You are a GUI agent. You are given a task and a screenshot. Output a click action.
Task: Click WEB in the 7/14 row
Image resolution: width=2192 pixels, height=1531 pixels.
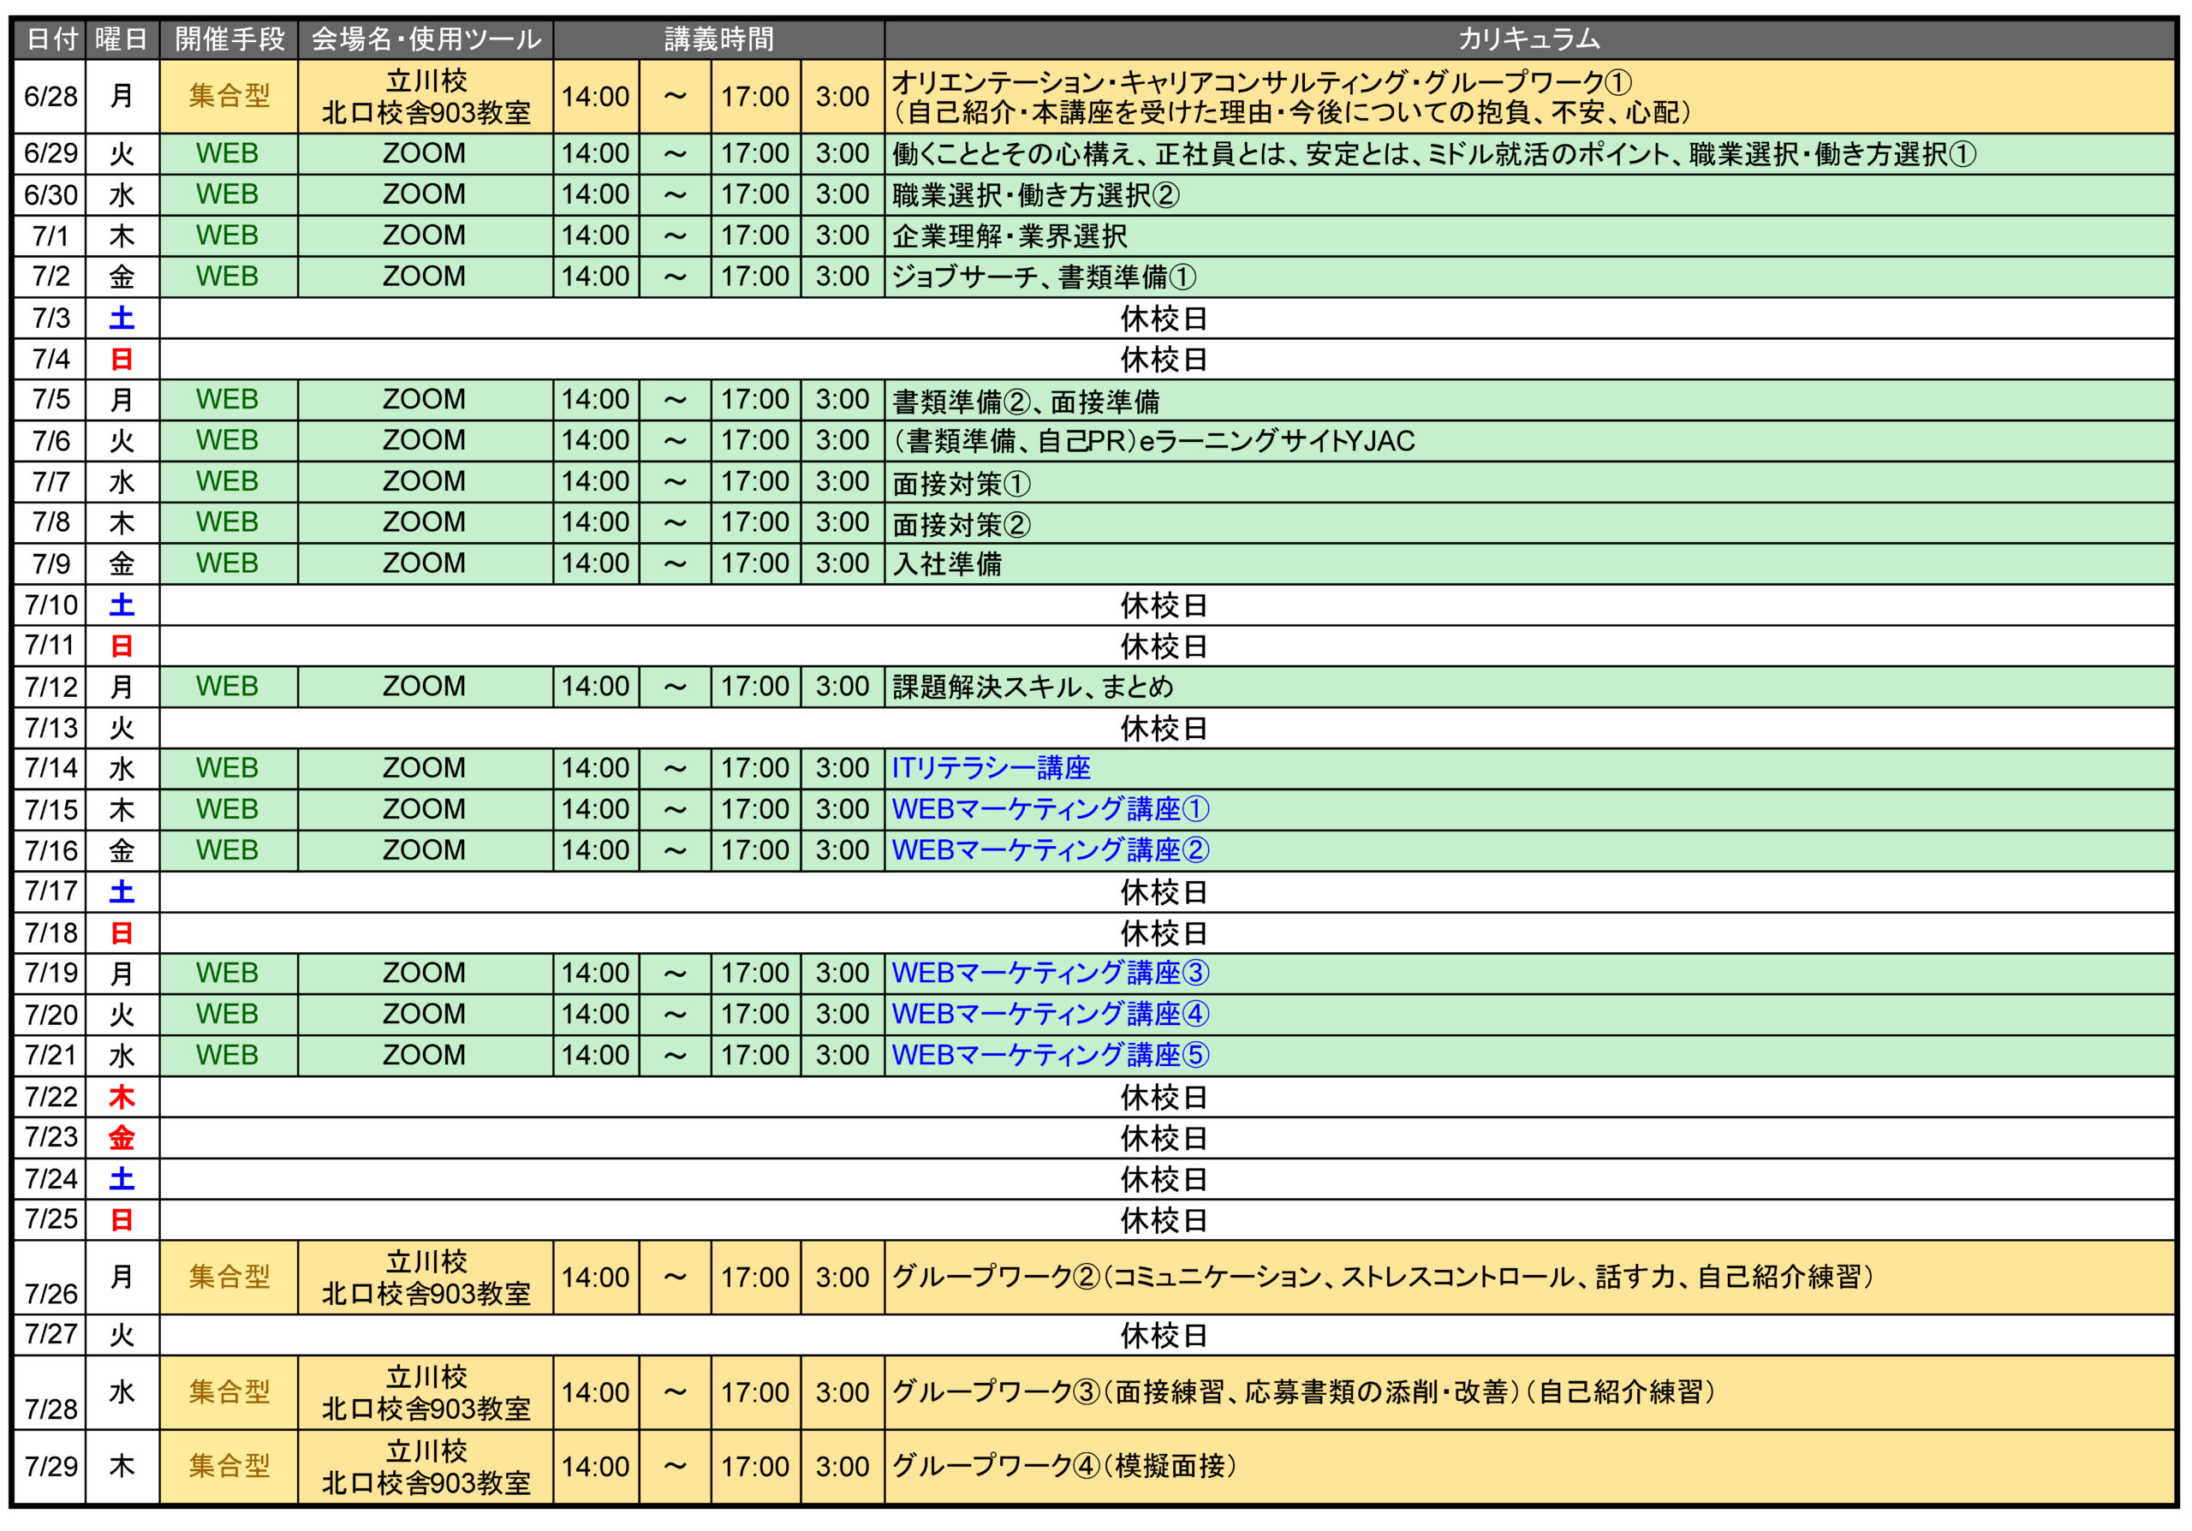click(229, 768)
